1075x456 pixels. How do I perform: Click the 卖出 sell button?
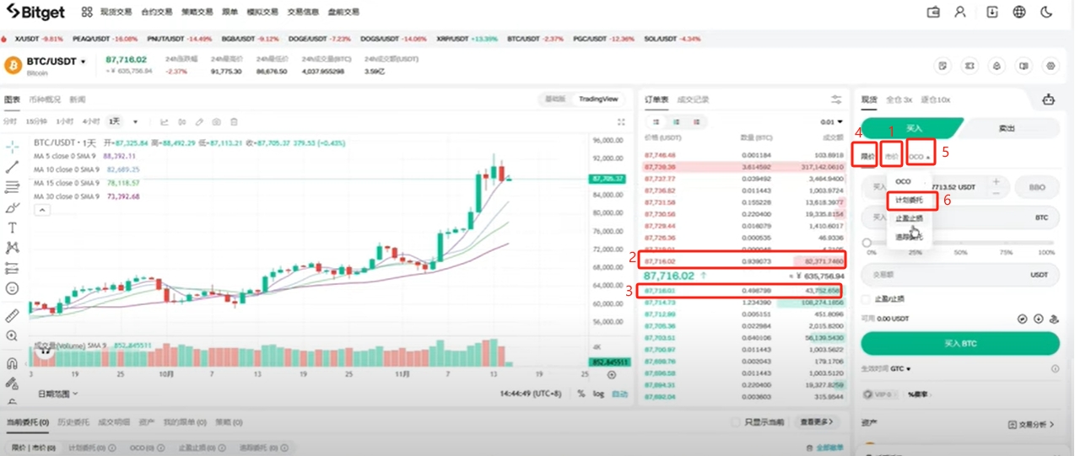click(1006, 128)
